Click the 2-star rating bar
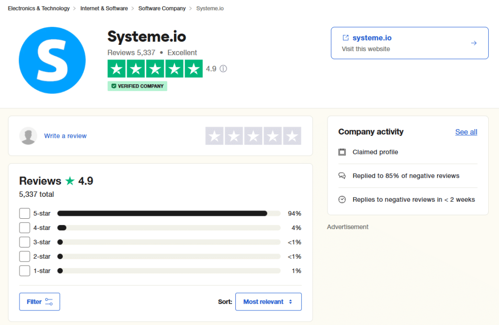 pos(169,256)
